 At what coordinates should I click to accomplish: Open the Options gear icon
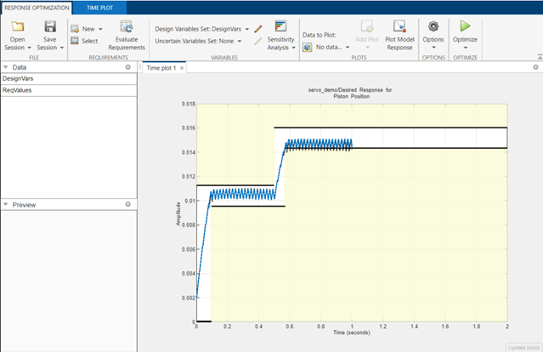coord(433,27)
